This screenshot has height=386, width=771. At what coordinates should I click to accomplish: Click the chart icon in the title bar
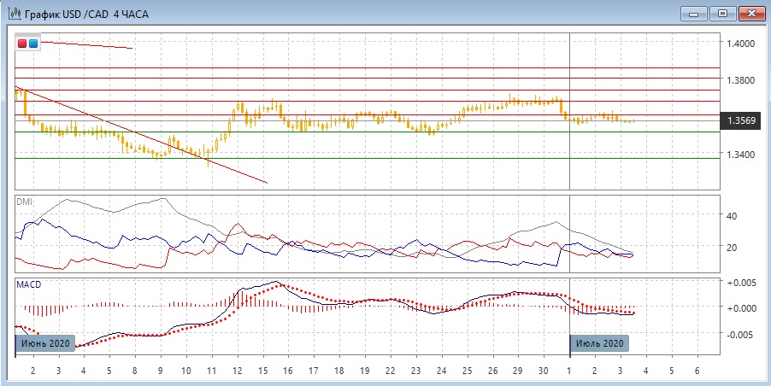tap(14, 14)
